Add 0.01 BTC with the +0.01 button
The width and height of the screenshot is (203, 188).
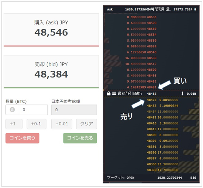[62, 124]
